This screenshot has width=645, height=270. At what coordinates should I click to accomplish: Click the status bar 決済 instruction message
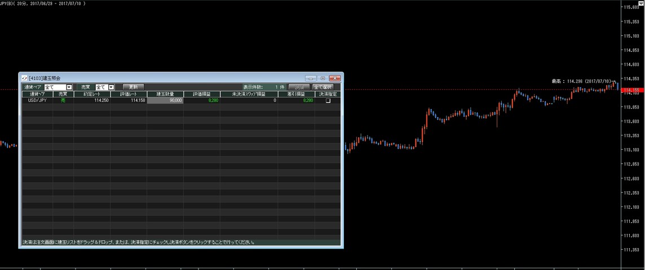point(138,242)
